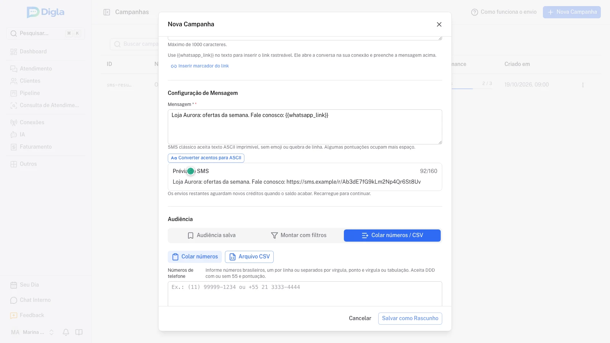Click the 19/10/2026, 09:00 date cell
Viewport: 610px width, 343px height.
(x=527, y=85)
